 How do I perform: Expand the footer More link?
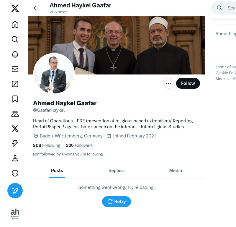click(222, 79)
